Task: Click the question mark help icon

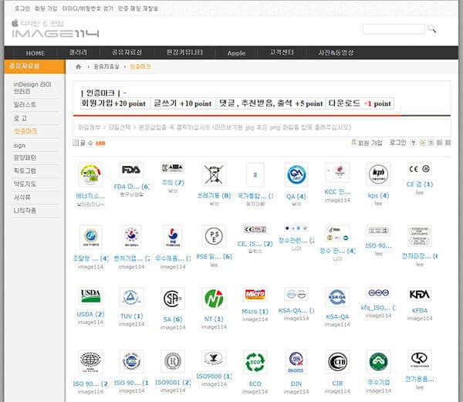Action: [414, 143]
